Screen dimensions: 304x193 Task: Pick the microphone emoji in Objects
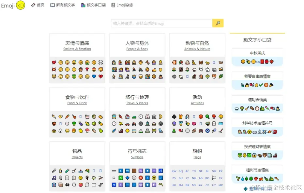tap(54, 171)
